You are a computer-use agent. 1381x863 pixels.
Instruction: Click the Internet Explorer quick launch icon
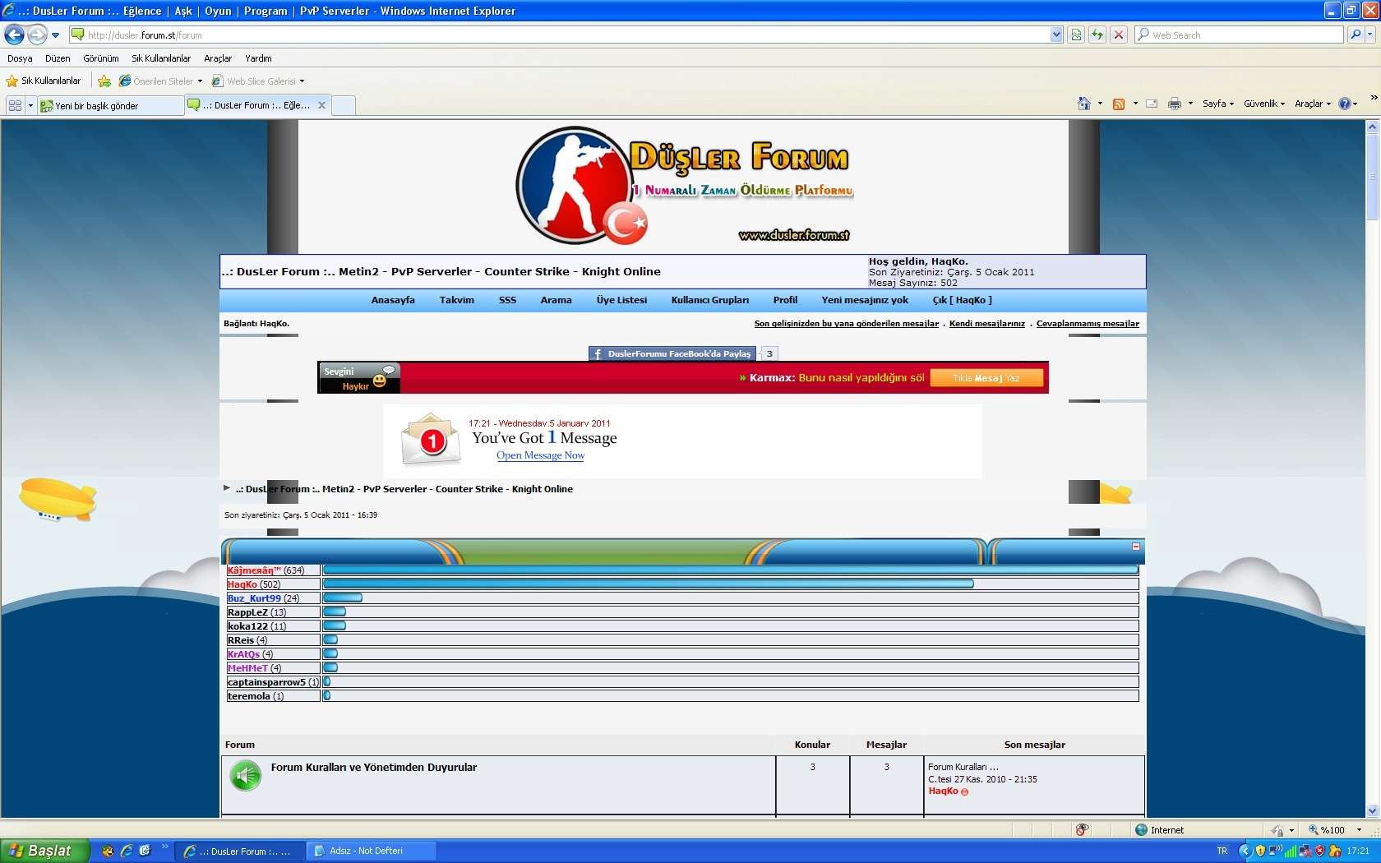[x=127, y=851]
